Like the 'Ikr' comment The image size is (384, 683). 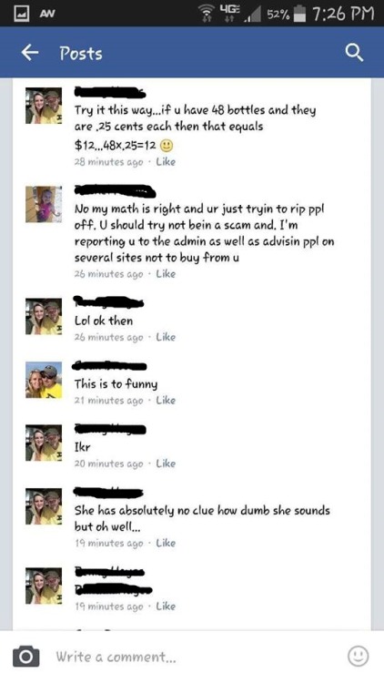pyautogui.click(x=166, y=464)
